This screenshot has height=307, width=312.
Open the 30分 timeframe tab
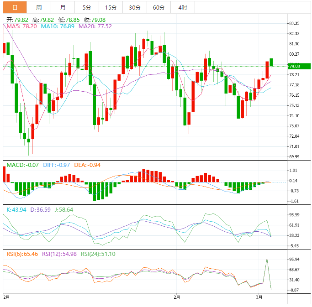[135, 8]
